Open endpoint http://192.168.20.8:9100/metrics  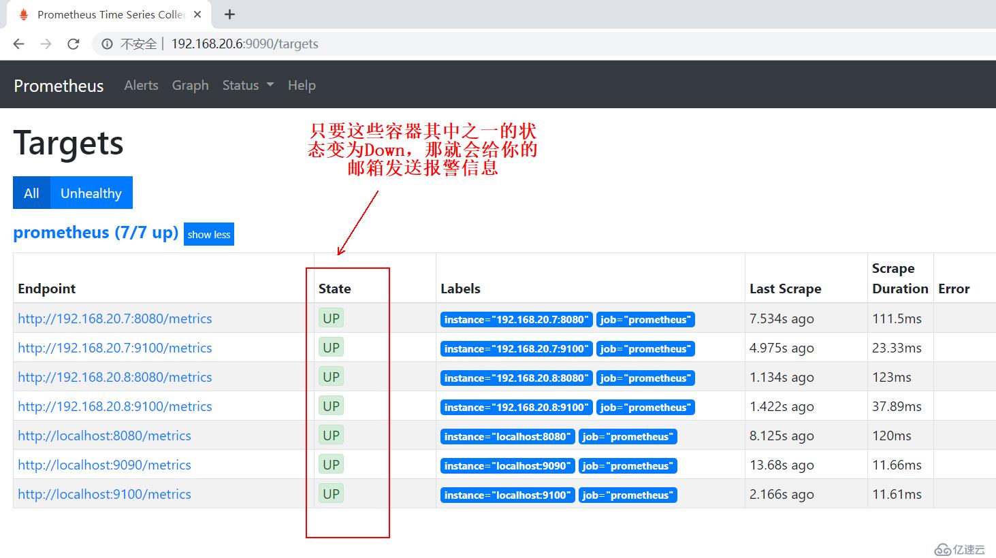click(115, 406)
